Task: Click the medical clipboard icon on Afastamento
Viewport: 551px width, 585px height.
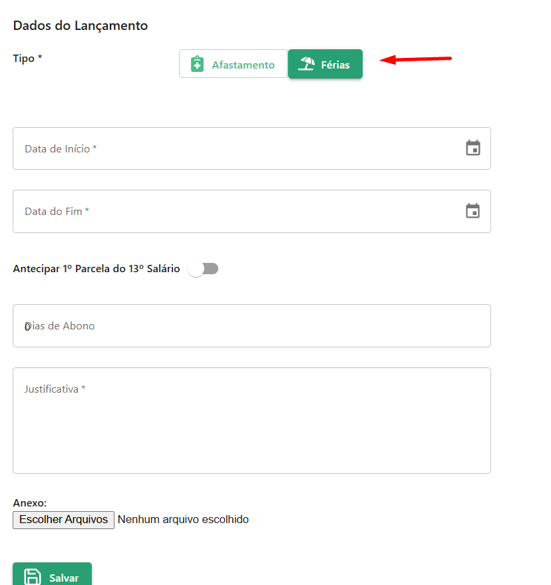Action: click(x=197, y=64)
